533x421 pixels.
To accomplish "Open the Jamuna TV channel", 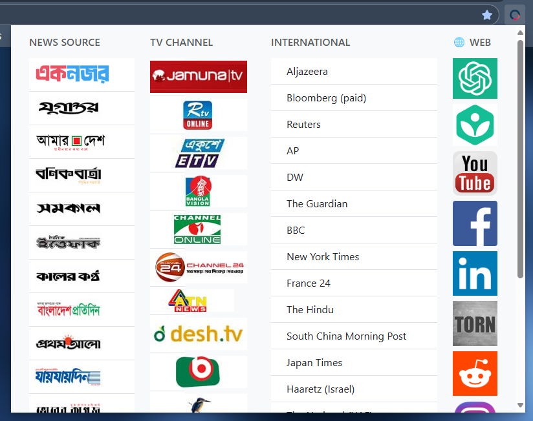I will tap(199, 77).
